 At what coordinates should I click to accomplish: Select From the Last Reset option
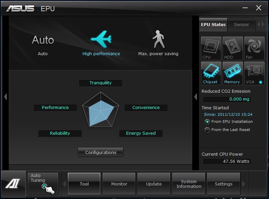(207, 130)
